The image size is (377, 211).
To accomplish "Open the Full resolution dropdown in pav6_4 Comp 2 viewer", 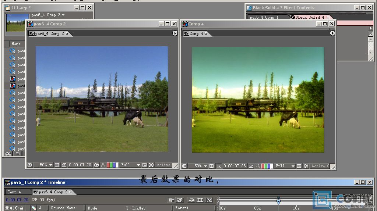I will 130,165.
